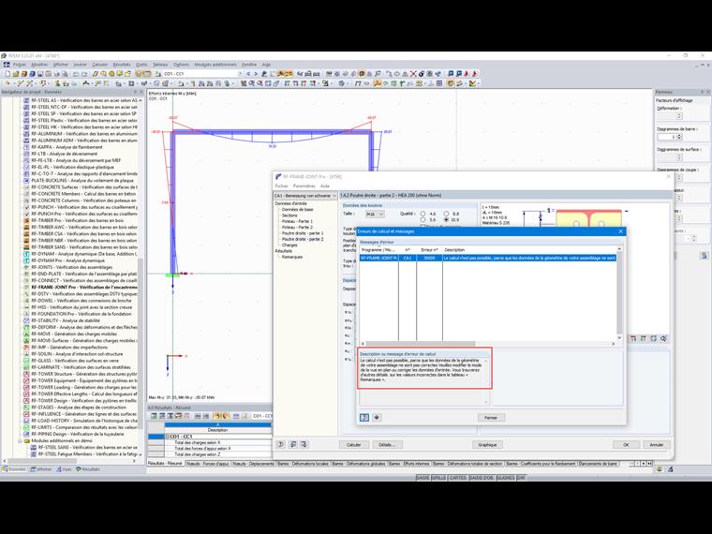Click the Détails... button
Image resolution: width=712 pixels, height=534 pixels.
coord(387,445)
